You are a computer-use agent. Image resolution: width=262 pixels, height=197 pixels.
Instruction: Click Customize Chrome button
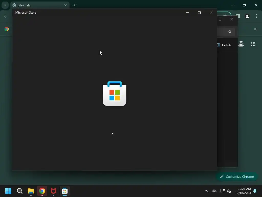point(237,176)
